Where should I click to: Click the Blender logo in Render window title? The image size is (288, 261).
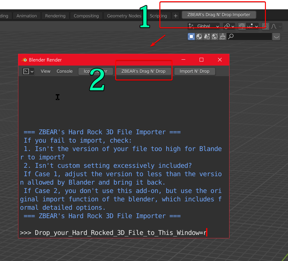[24, 60]
